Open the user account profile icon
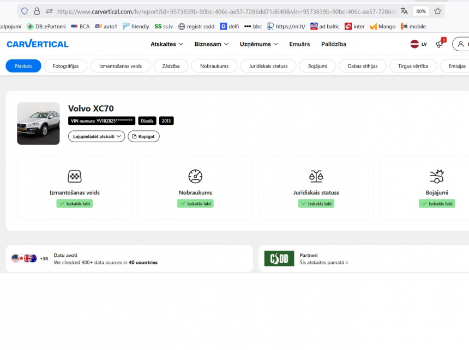The width and height of the screenshot is (469, 350). point(461,44)
